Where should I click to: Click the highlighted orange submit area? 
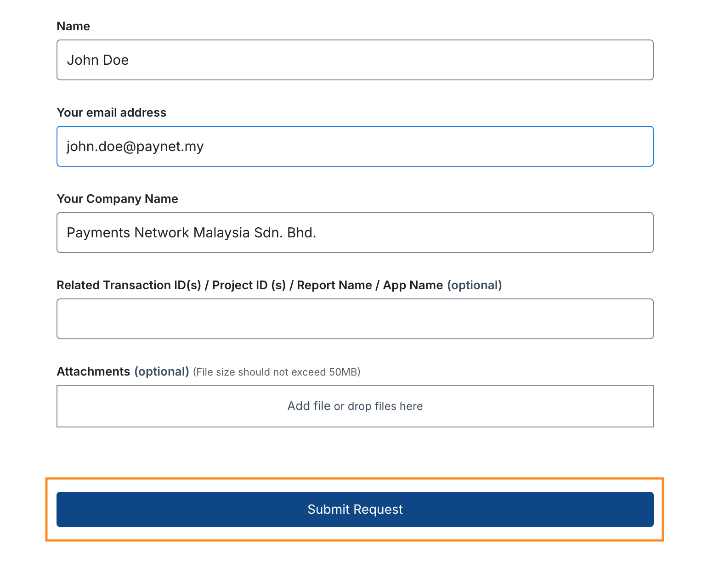point(354,509)
